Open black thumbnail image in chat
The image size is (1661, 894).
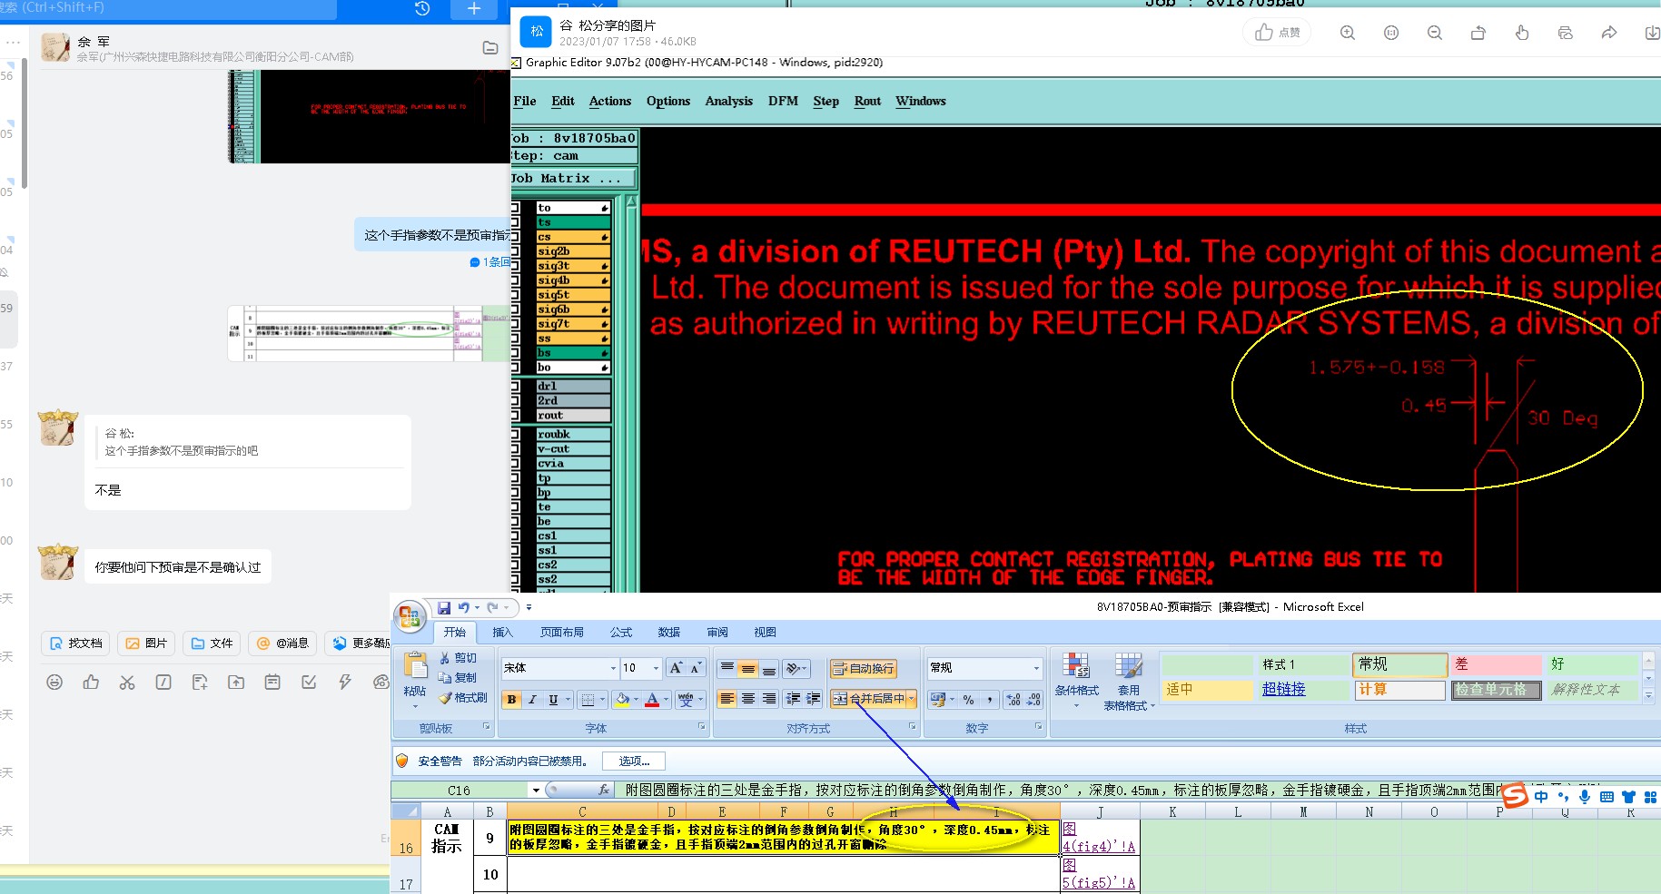(369, 117)
